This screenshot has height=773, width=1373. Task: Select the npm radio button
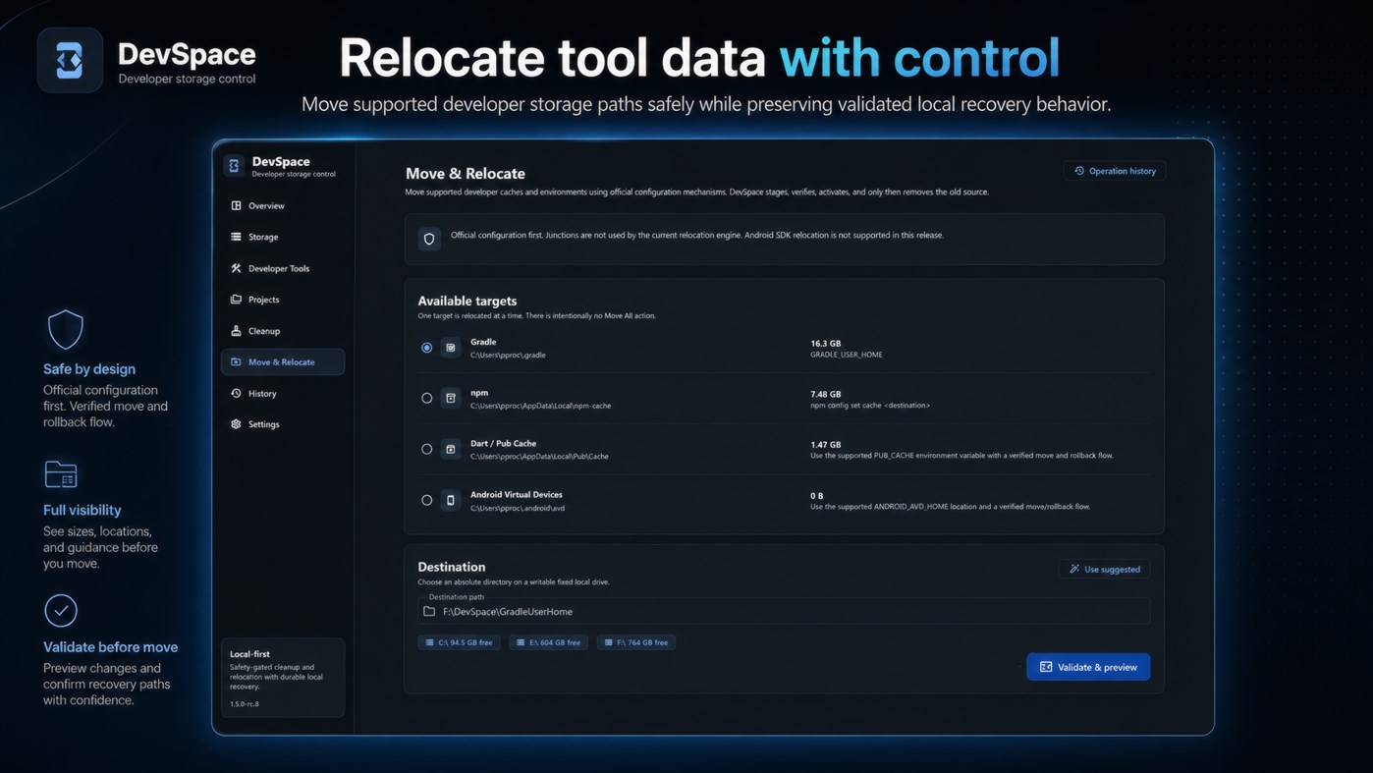[x=426, y=398]
